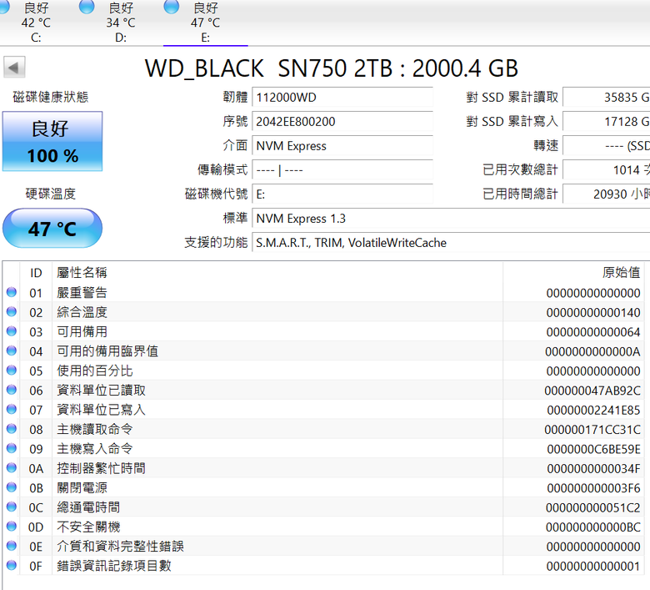This screenshot has height=590, width=650.
Task: Click status orb for attribute 0D 不安全關機
Action: [x=12, y=527]
